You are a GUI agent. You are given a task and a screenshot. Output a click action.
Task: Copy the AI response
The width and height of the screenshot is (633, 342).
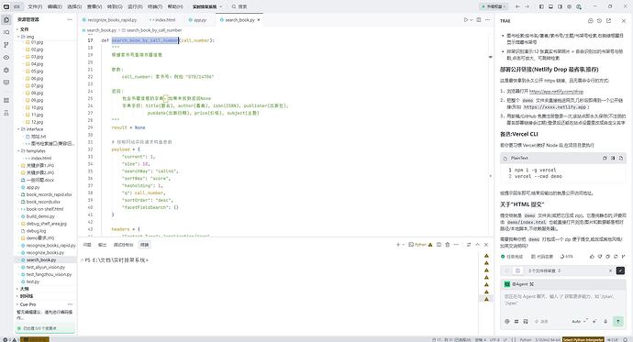(x=608, y=256)
